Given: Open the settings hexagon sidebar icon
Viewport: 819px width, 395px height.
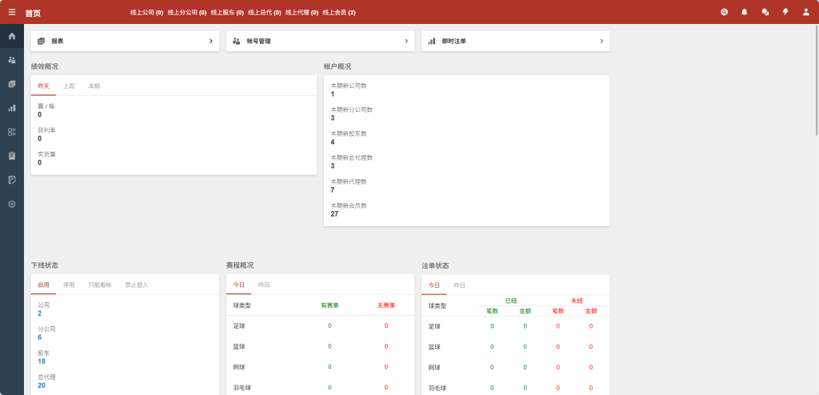Looking at the screenshot, I should click(11, 204).
